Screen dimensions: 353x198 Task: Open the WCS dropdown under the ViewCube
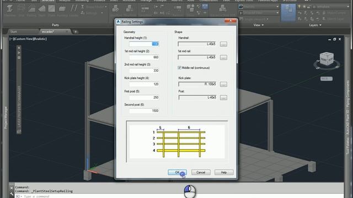[x=327, y=79]
